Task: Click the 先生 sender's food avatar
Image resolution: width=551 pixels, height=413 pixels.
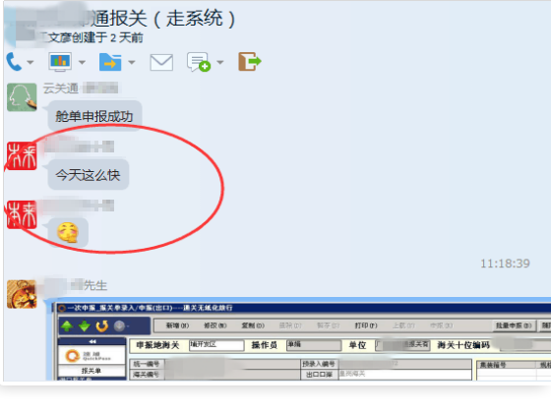Action: tap(22, 294)
